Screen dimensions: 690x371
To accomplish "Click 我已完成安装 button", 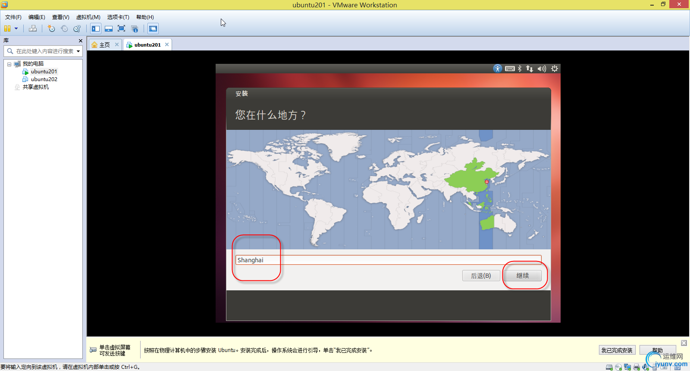I will coord(617,350).
